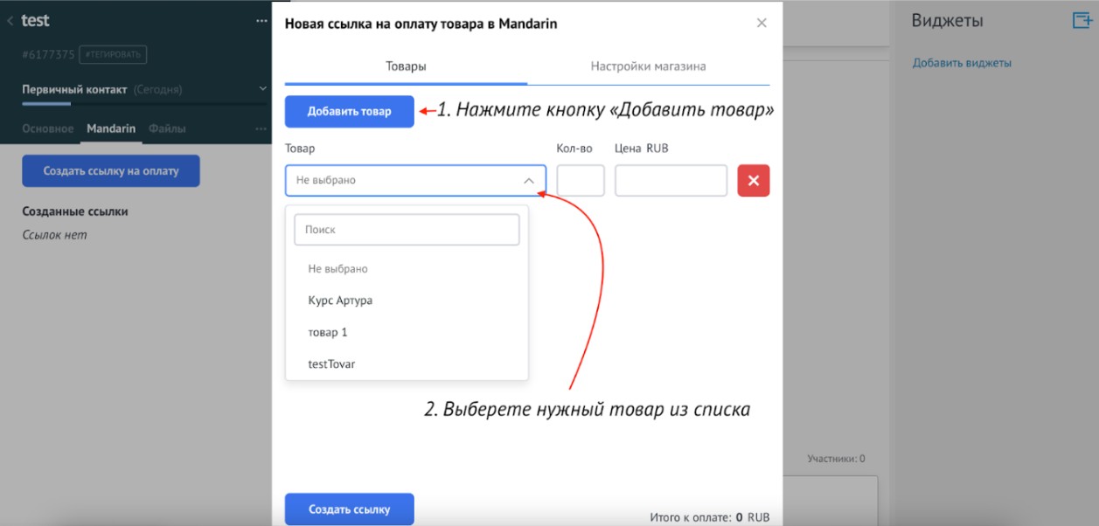The height and width of the screenshot is (526, 1099).
Task: Click the add-widget icon beside Виджеты
Action: click(1082, 21)
